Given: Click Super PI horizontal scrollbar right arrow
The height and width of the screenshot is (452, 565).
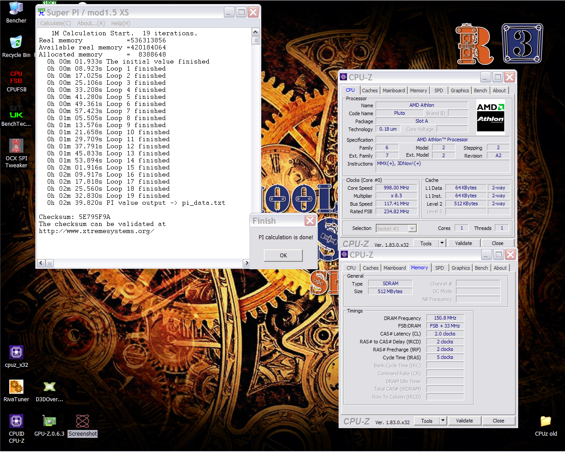Looking at the screenshot, I should (x=246, y=263).
